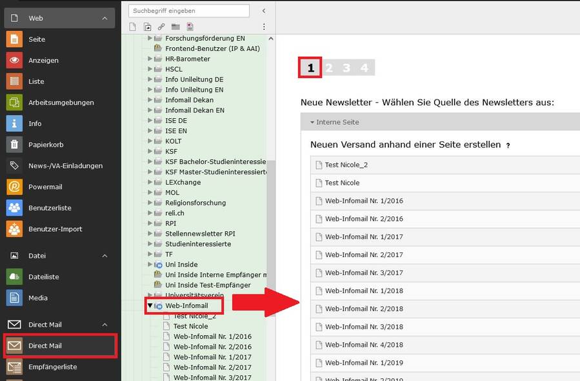
Task: Click the Uni Inside Test-Empfänger folder icon
Action: pyautogui.click(x=157, y=285)
